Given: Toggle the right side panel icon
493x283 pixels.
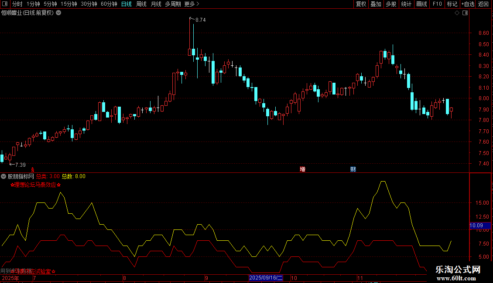Looking at the screenshot, I should [x=465, y=13].
